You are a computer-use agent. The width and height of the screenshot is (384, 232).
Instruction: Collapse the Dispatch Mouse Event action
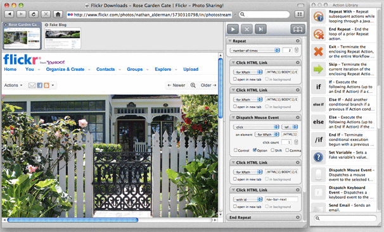(233, 118)
